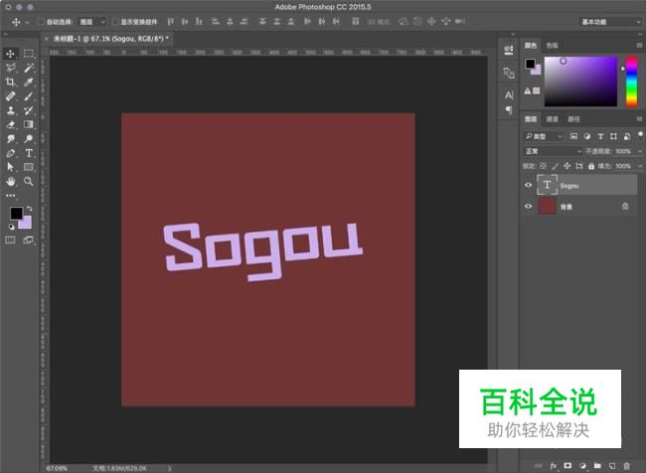Switch to the Channels tab
This screenshot has width=646, height=473.
552,119
